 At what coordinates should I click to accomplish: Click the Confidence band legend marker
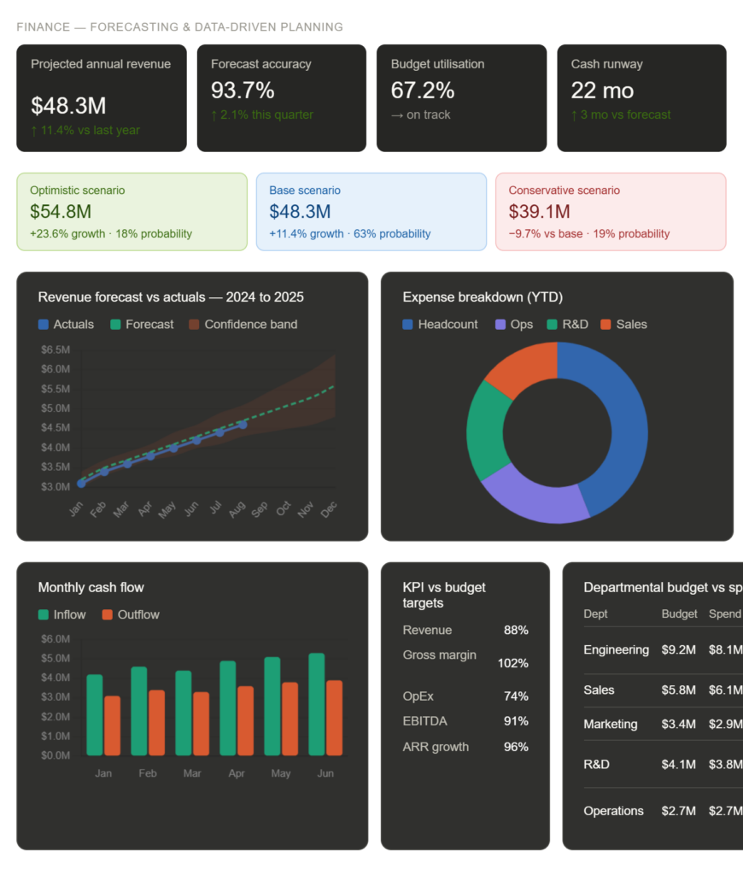pos(192,324)
